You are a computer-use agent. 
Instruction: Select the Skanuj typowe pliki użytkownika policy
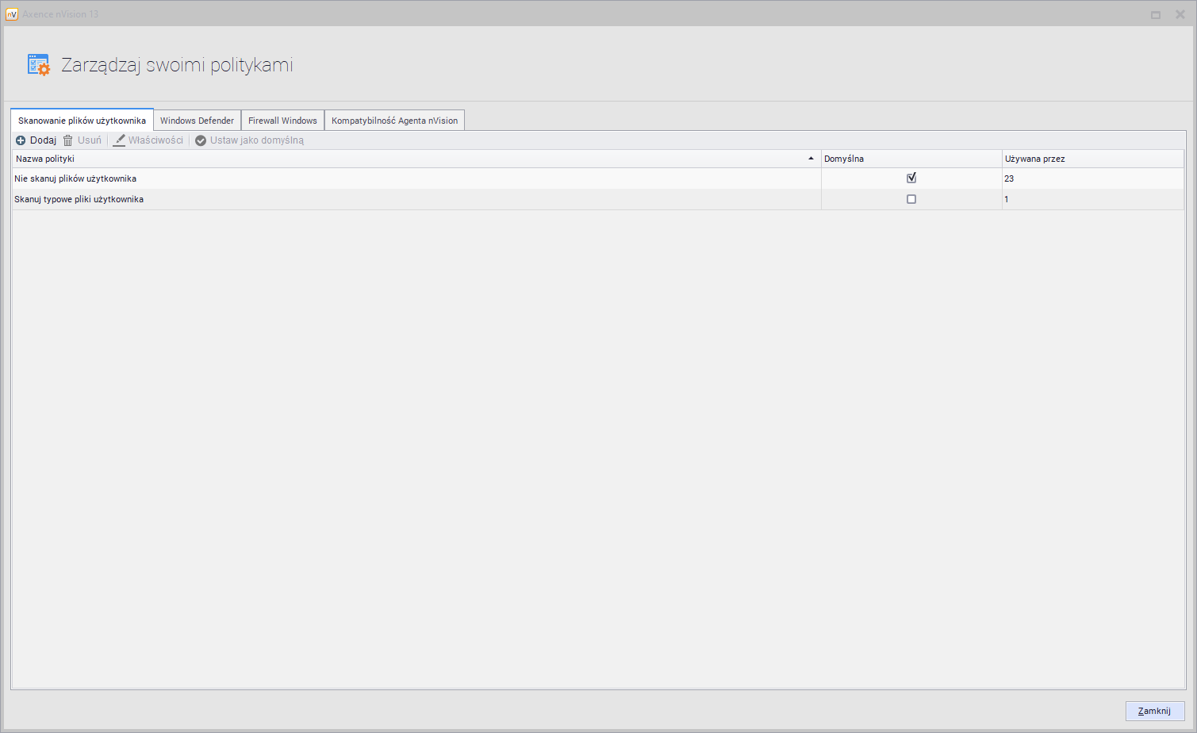79,199
